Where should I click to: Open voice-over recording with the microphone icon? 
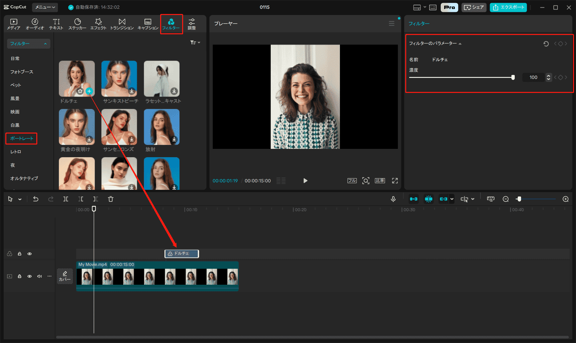point(393,199)
